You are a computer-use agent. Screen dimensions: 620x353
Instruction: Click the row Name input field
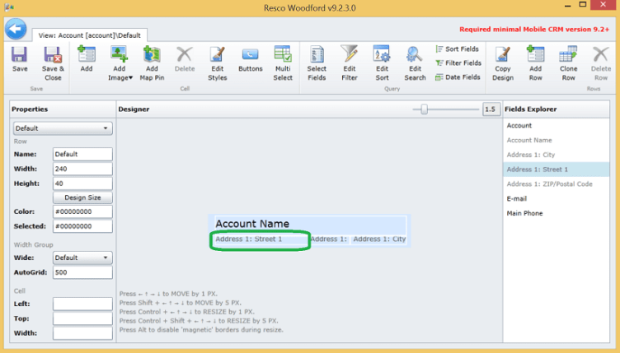(x=82, y=154)
